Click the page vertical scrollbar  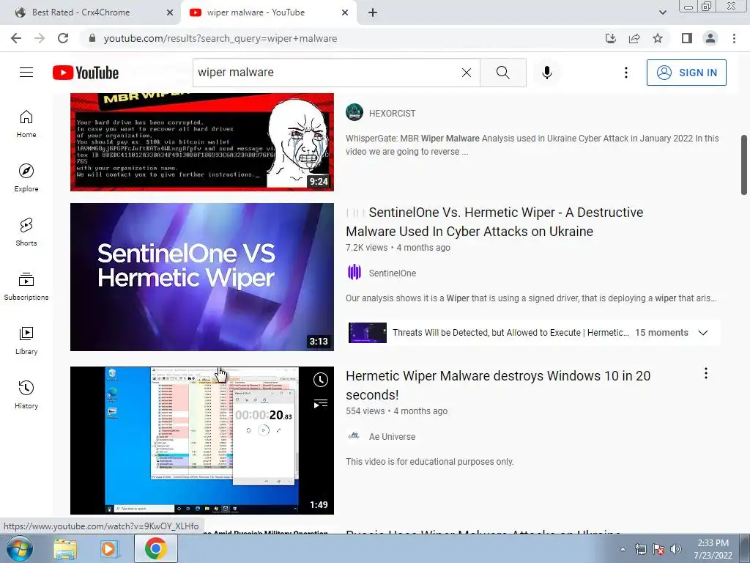click(744, 165)
